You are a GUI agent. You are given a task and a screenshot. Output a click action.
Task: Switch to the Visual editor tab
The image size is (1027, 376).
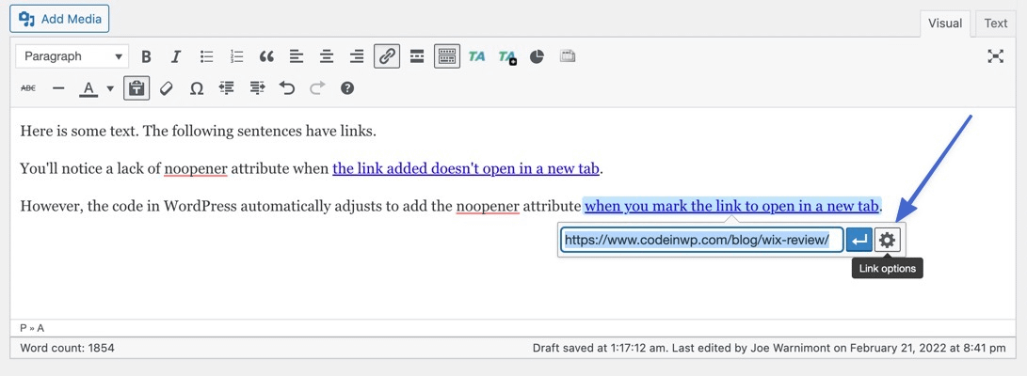click(944, 23)
